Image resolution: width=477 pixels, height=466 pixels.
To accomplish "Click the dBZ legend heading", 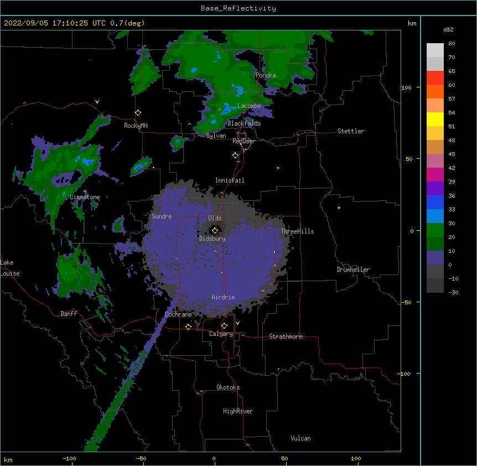I will tap(448, 29).
